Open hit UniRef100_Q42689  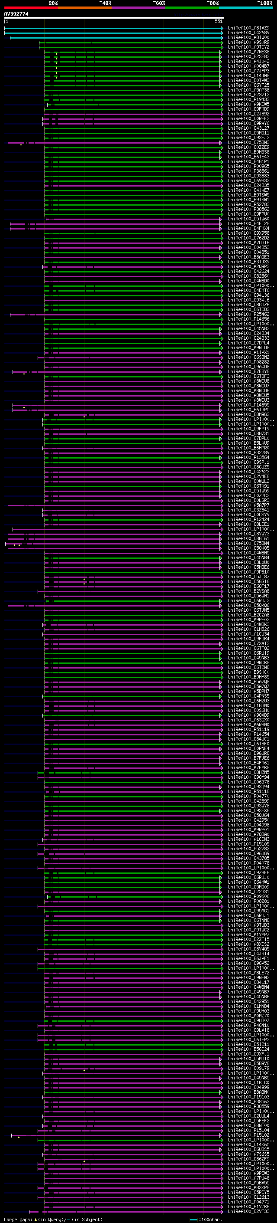[x=248, y=33]
